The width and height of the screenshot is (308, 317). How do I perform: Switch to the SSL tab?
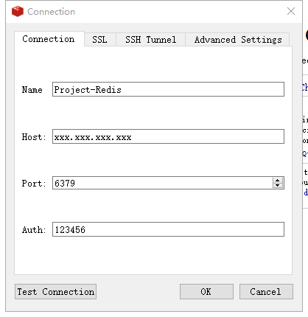tap(99, 40)
